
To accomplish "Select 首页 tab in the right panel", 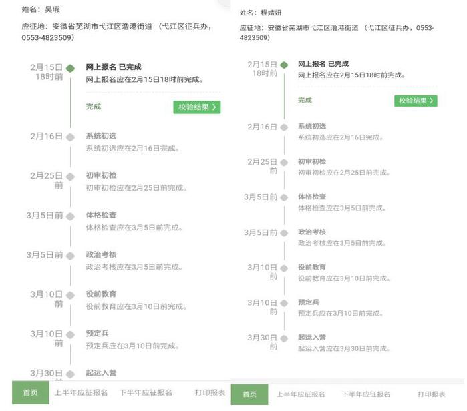I will [x=249, y=394].
